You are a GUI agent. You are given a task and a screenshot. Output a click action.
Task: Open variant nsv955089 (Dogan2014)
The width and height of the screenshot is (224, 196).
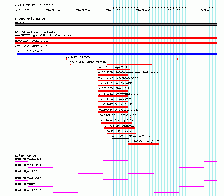click(113, 67)
